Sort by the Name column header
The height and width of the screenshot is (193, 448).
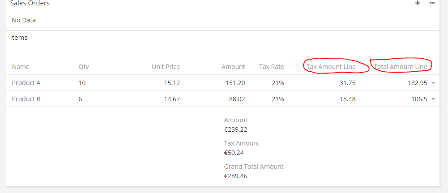point(21,67)
